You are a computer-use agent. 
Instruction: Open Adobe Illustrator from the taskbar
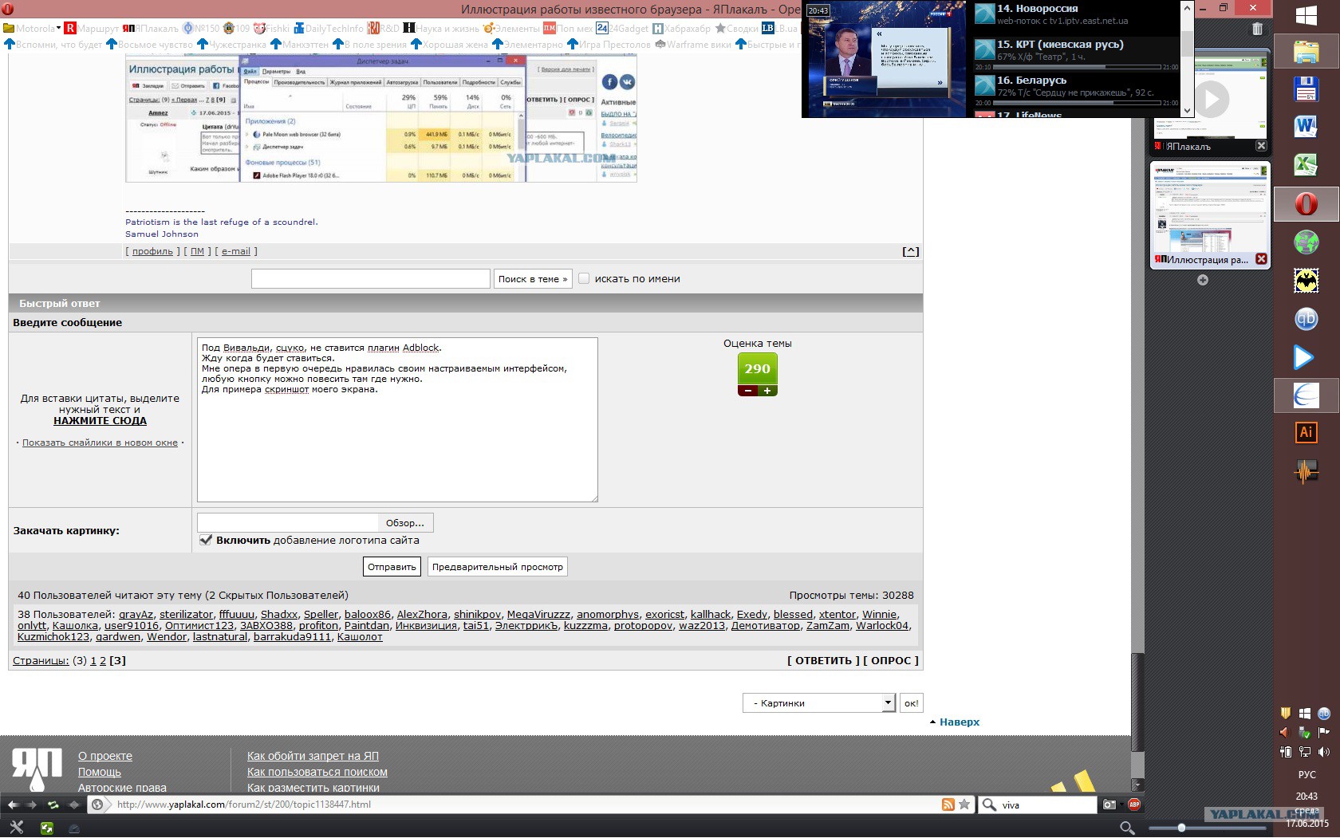coord(1306,433)
